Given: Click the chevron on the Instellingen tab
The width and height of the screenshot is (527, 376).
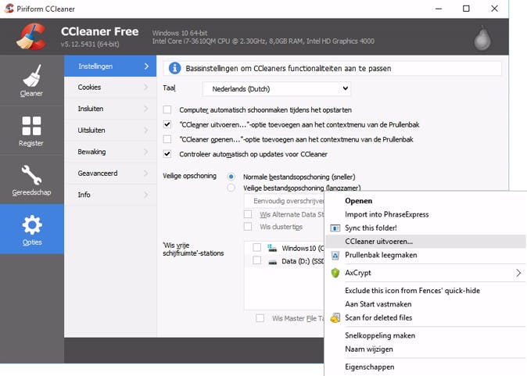Looking at the screenshot, I should point(146,66).
